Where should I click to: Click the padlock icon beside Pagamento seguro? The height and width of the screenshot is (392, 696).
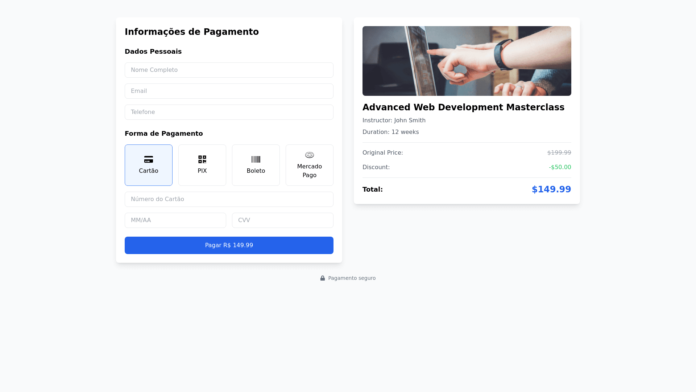coord(323,278)
